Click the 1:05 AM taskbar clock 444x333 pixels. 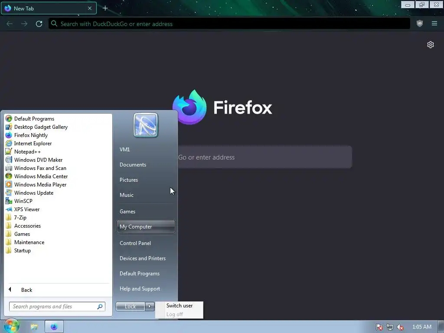(421, 327)
